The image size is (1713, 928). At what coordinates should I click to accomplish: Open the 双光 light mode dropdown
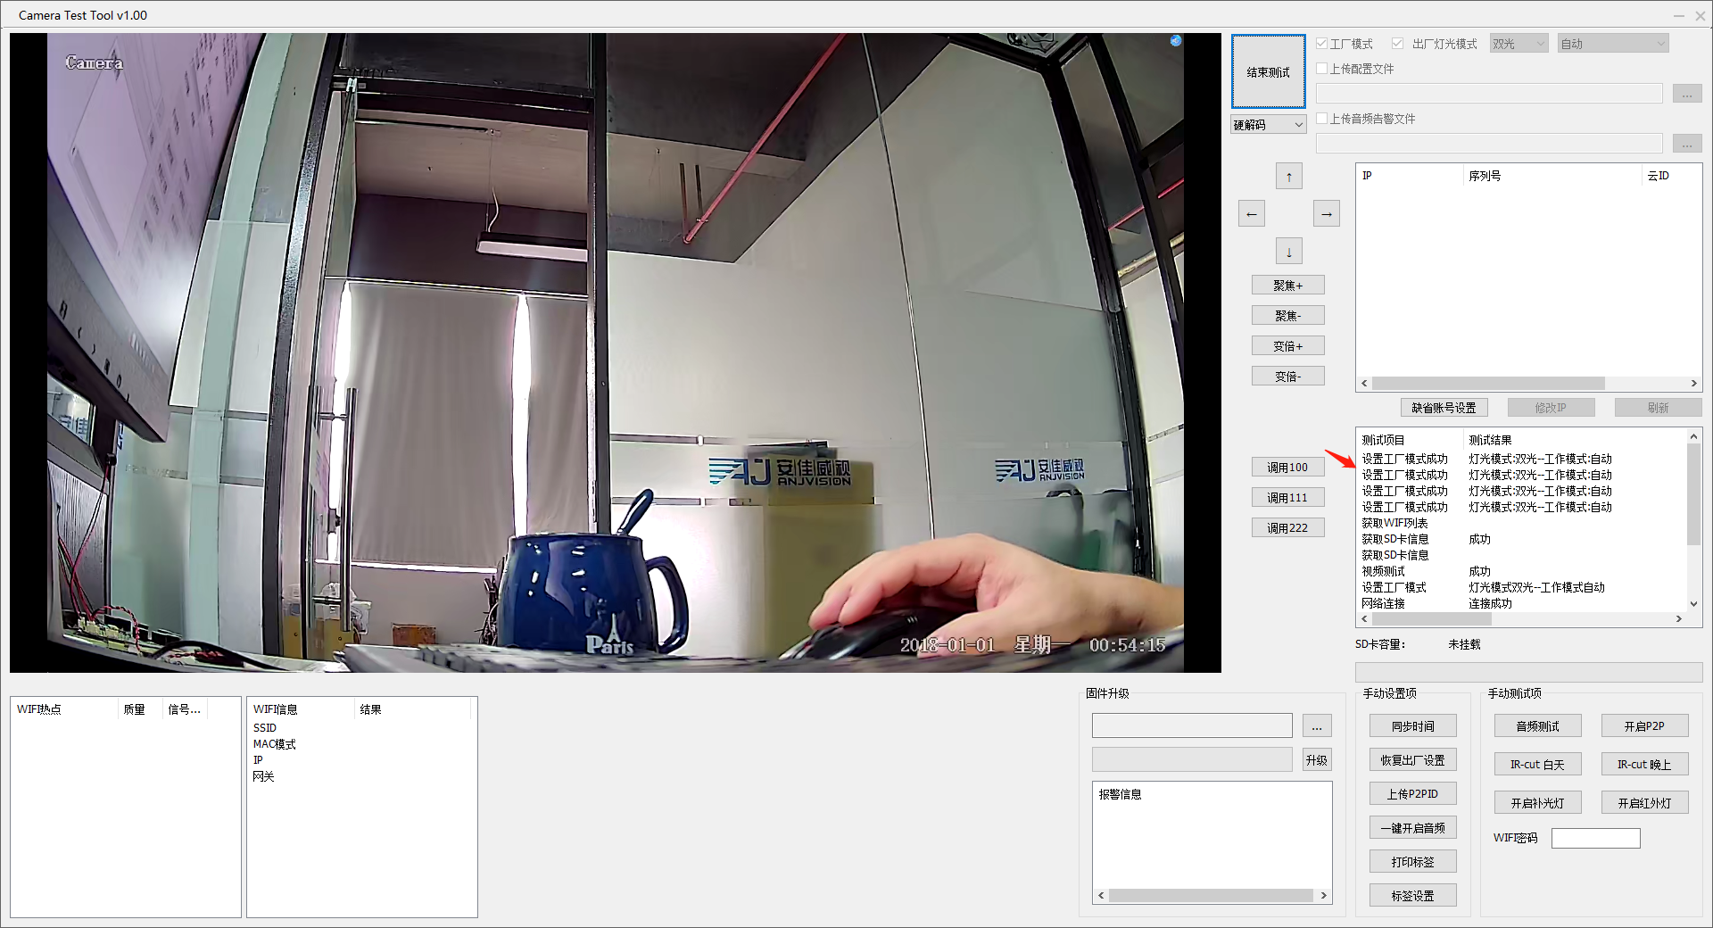(1519, 44)
